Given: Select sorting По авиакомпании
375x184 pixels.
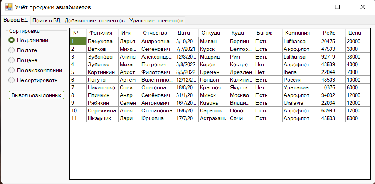Looking at the screenshot, I should coord(35,70).
